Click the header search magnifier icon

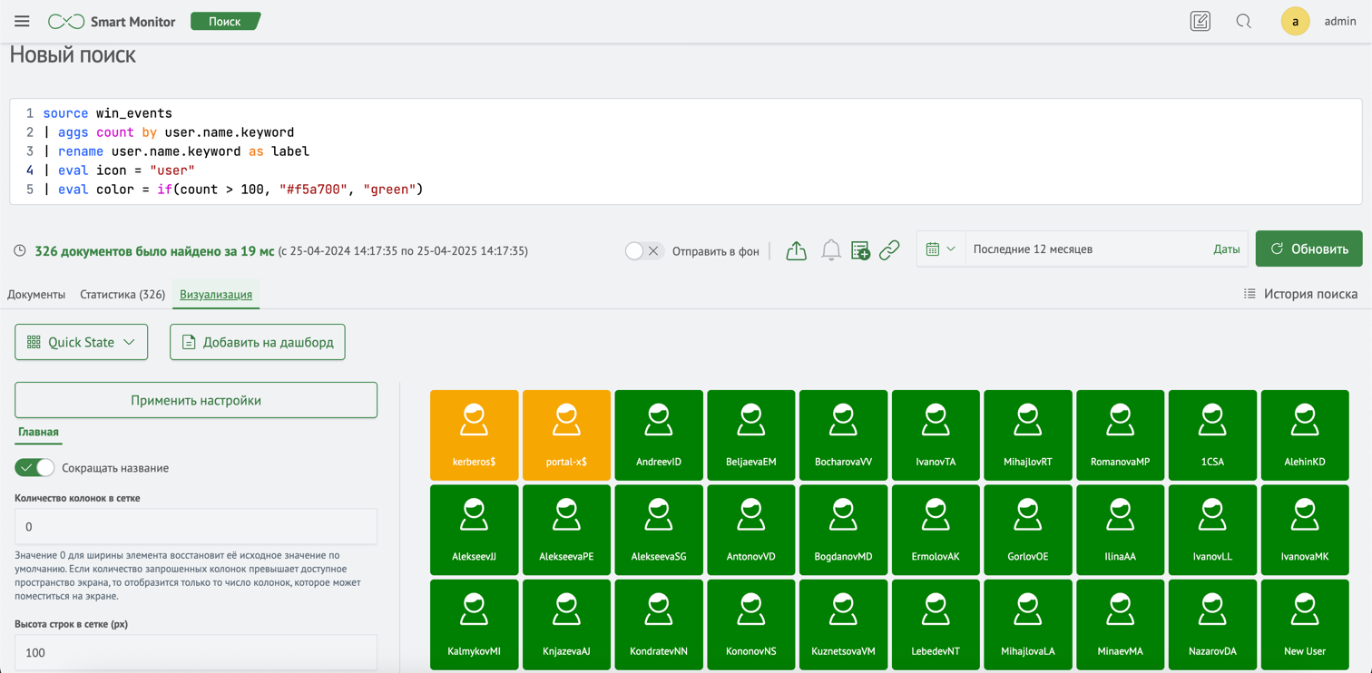click(x=1243, y=21)
